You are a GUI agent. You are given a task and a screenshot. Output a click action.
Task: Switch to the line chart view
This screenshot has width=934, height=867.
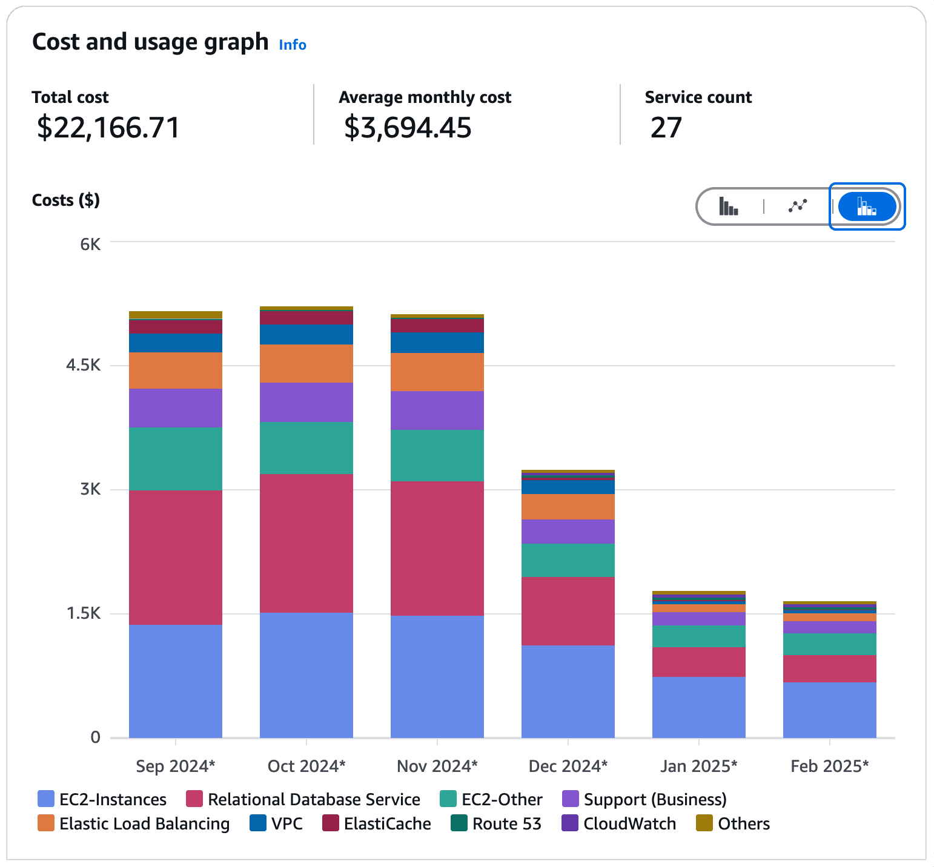coord(798,206)
